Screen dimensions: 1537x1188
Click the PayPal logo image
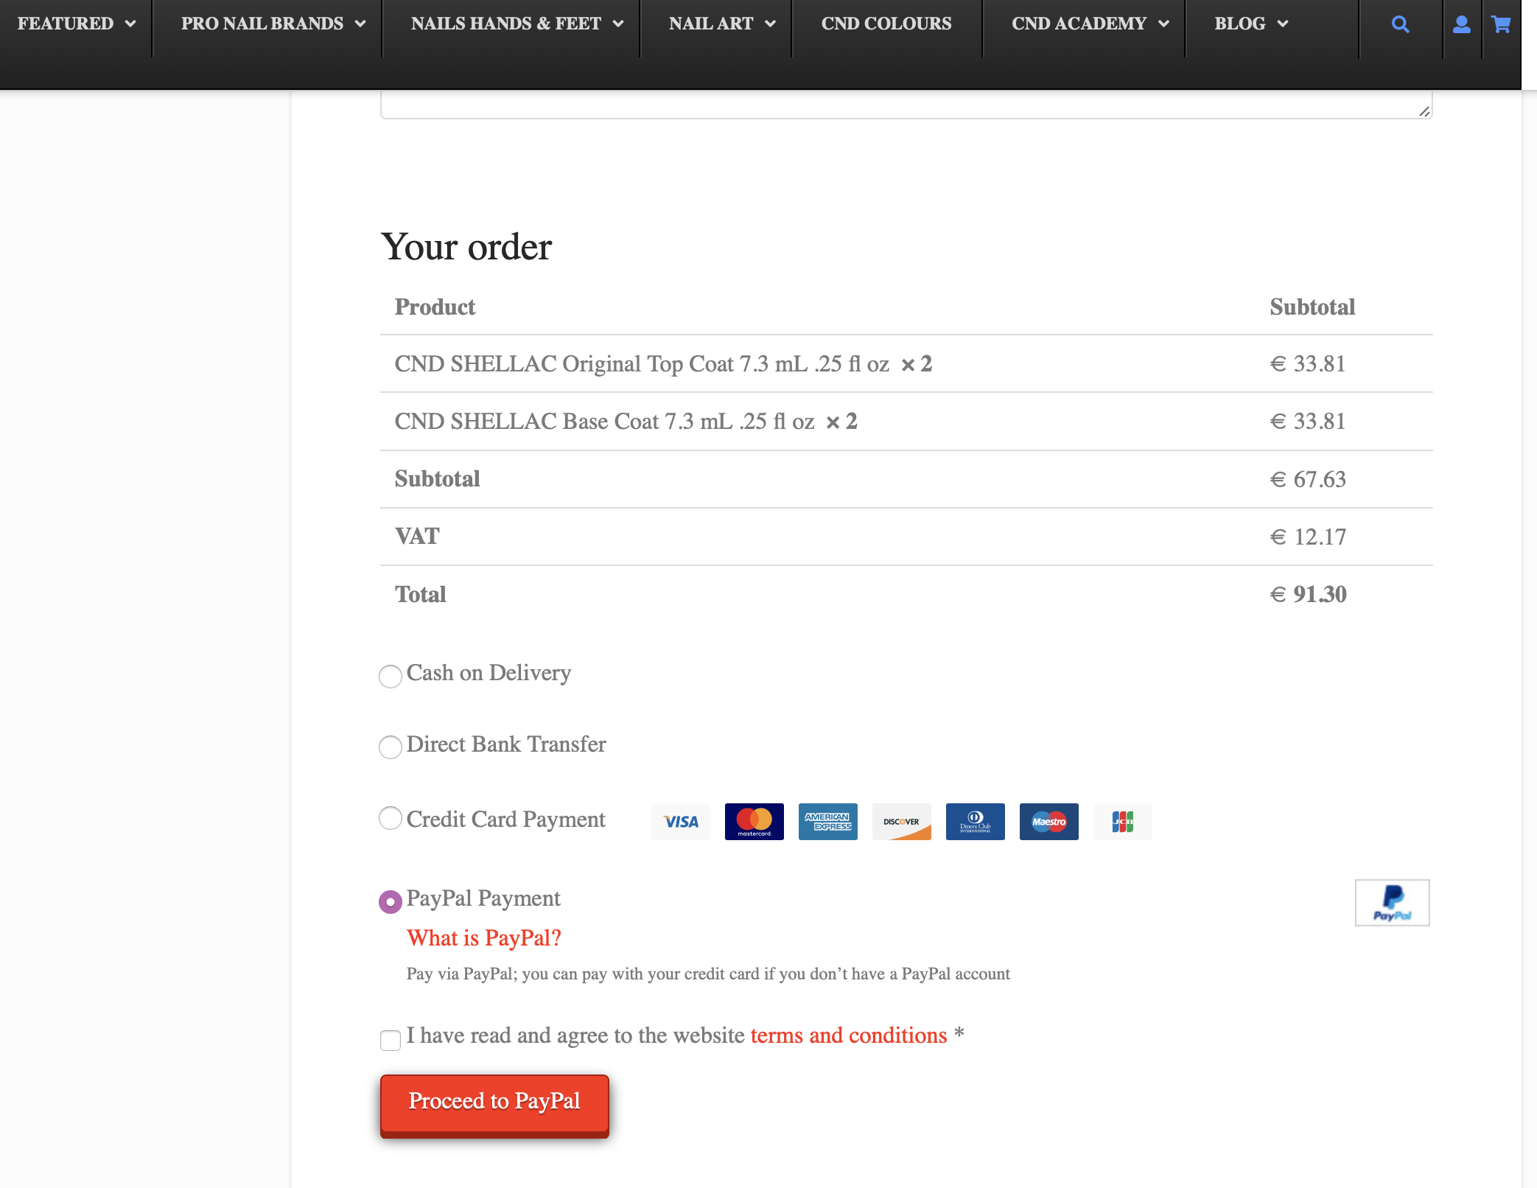tap(1393, 902)
